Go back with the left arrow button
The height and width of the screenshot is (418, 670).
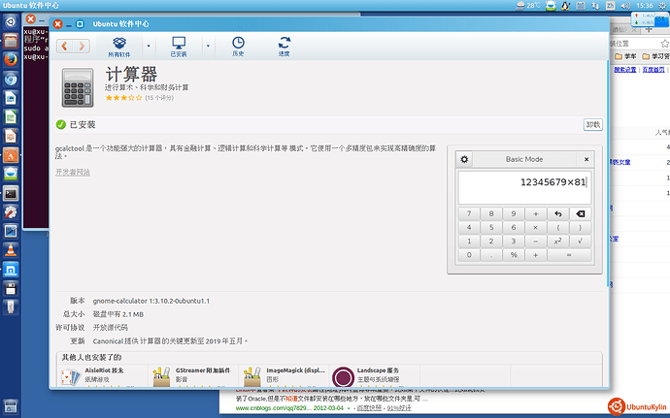tap(64, 46)
